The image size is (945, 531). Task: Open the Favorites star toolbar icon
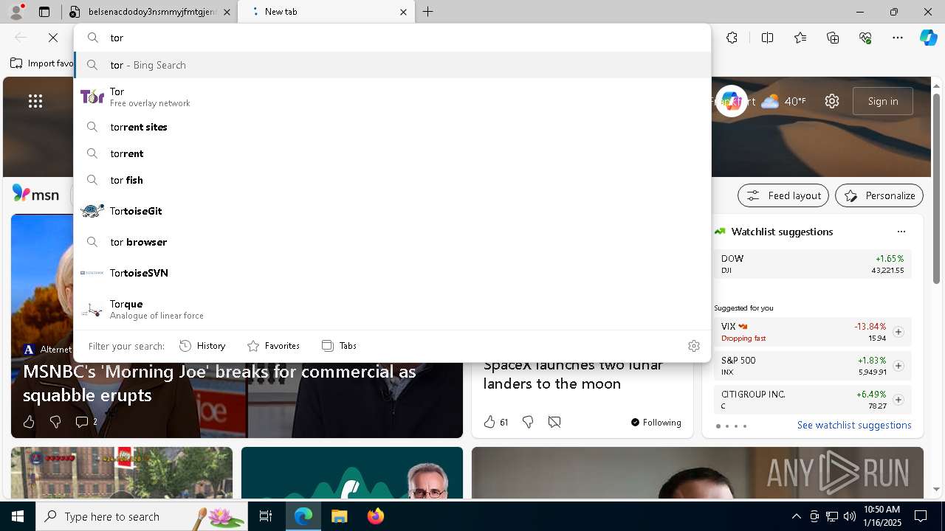point(800,38)
